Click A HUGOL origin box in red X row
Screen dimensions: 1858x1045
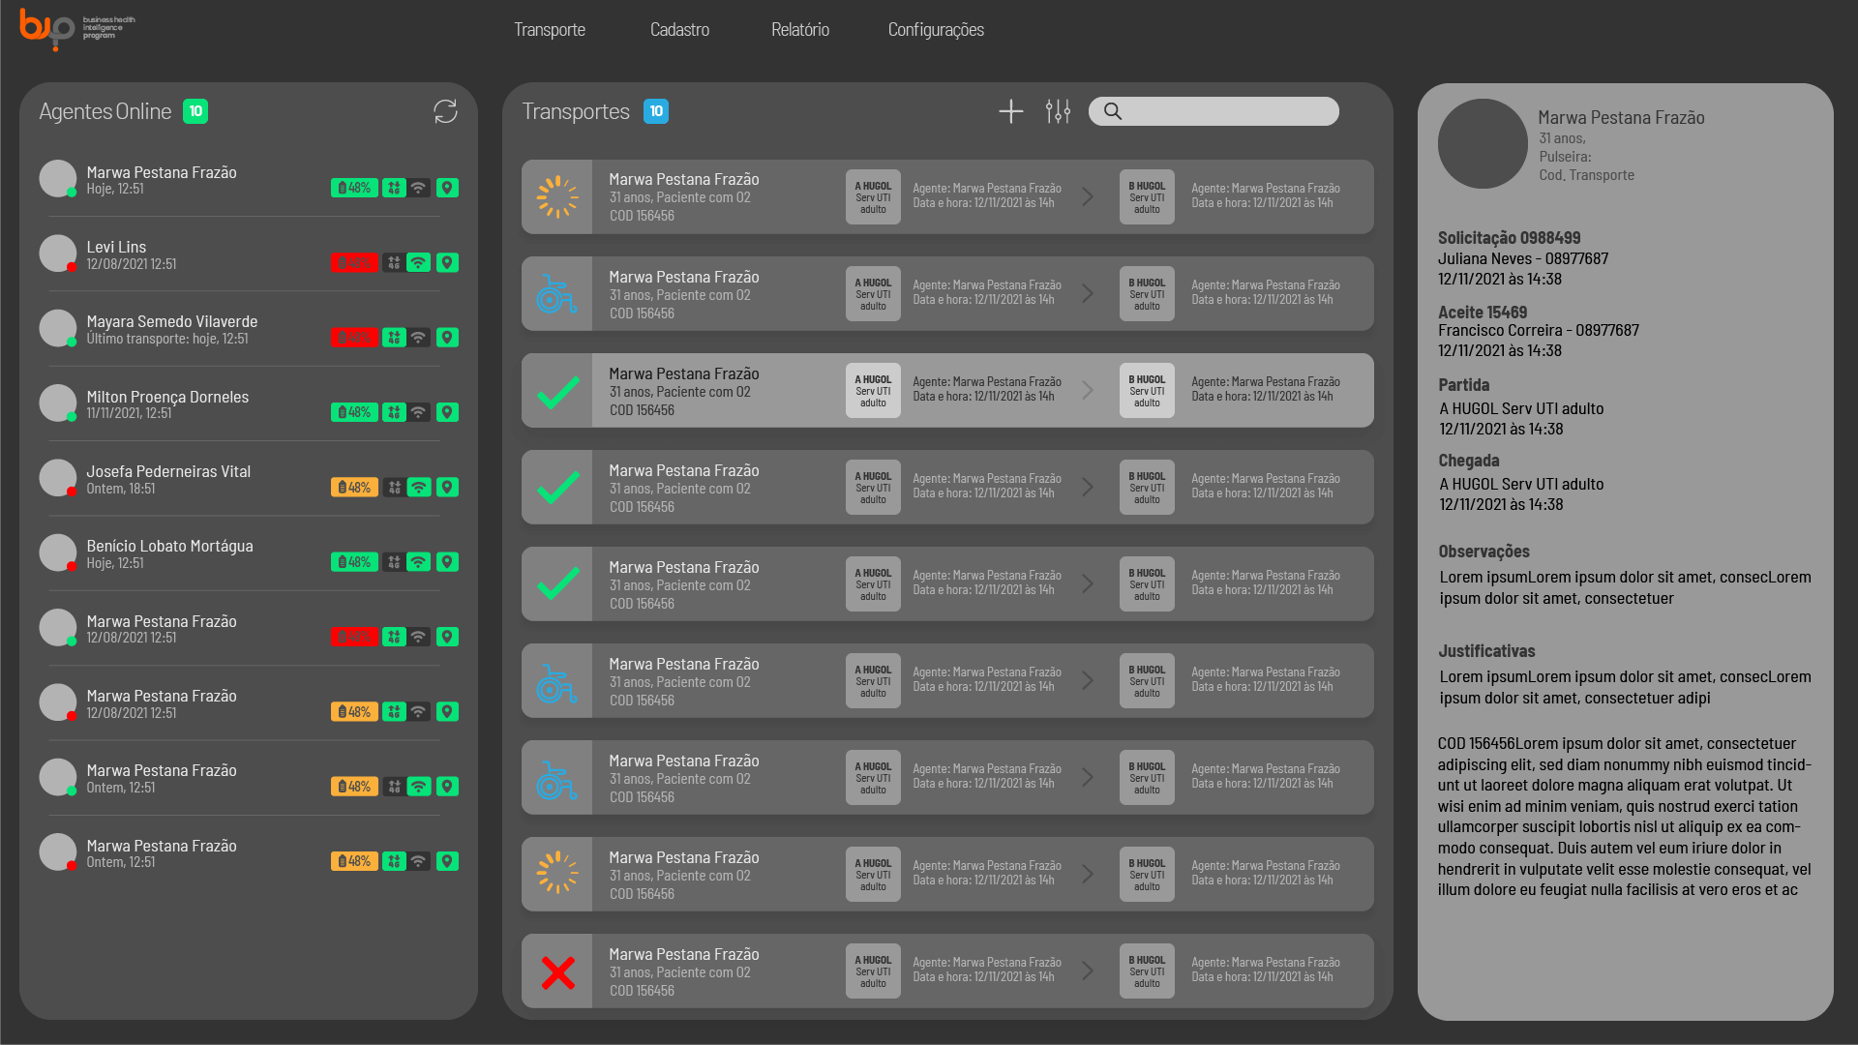pyautogui.click(x=873, y=970)
